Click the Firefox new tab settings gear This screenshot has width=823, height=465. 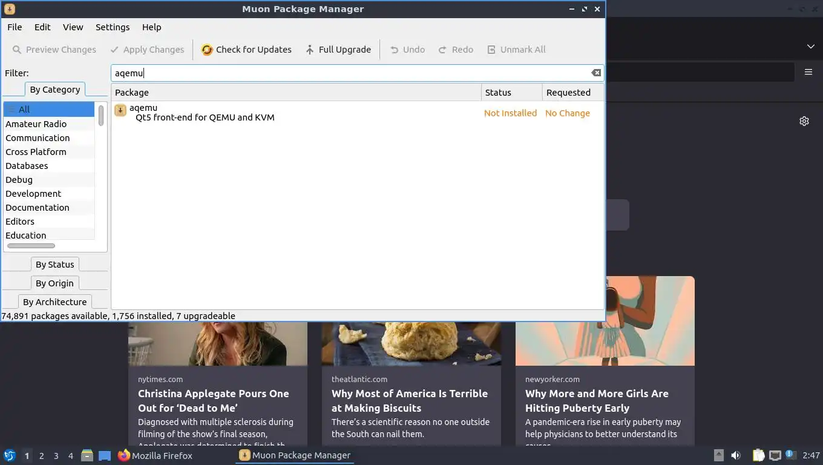click(804, 121)
